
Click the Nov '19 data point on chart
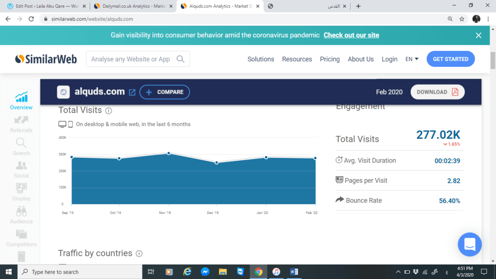(x=169, y=153)
